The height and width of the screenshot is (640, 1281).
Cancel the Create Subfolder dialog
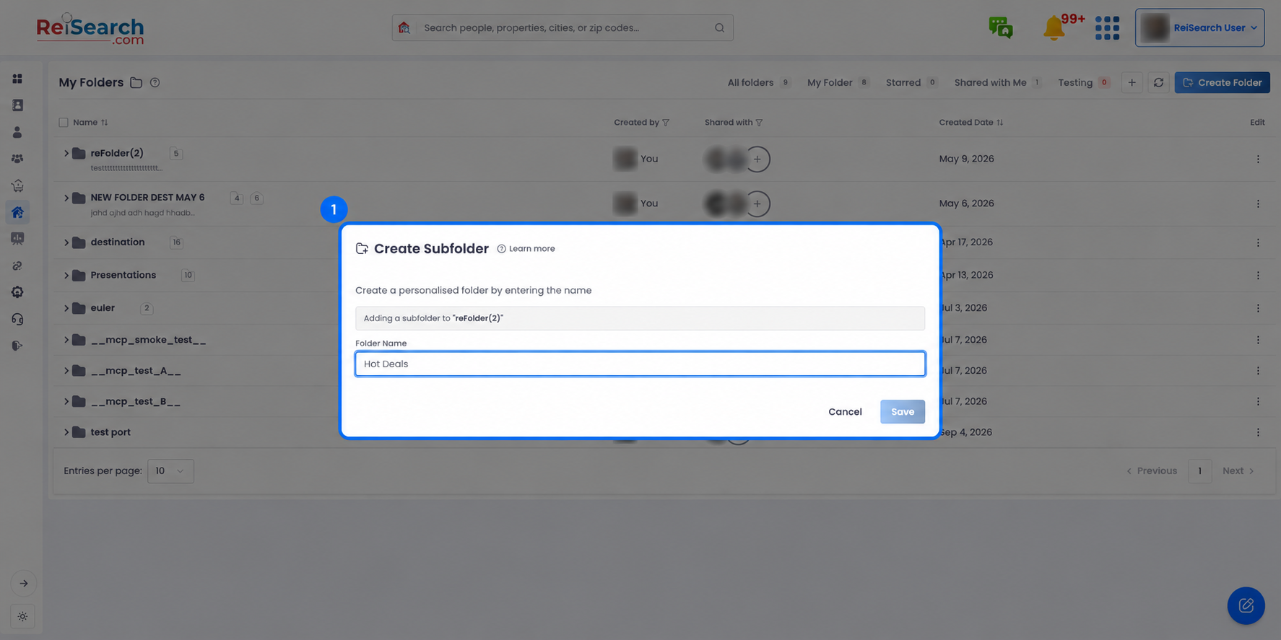click(845, 411)
